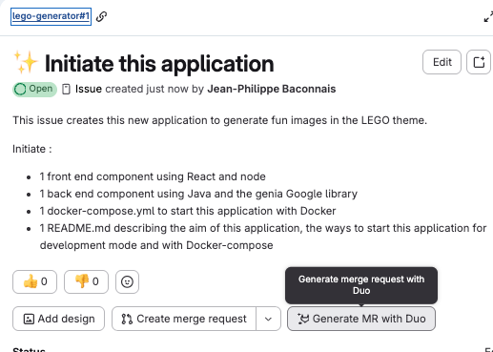Image resolution: width=493 pixels, height=352 pixels.
Task: Add a thumbs up reaction
Action: tap(35, 281)
